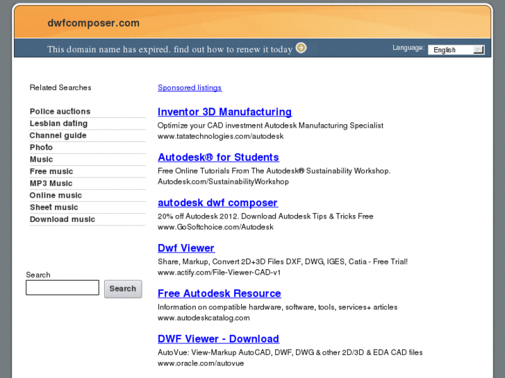This screenshot has height=378, width=505.
Task: Click www.actify.com/File-Viewer-CAD-v1 URL text
Action: click(219, 273)
